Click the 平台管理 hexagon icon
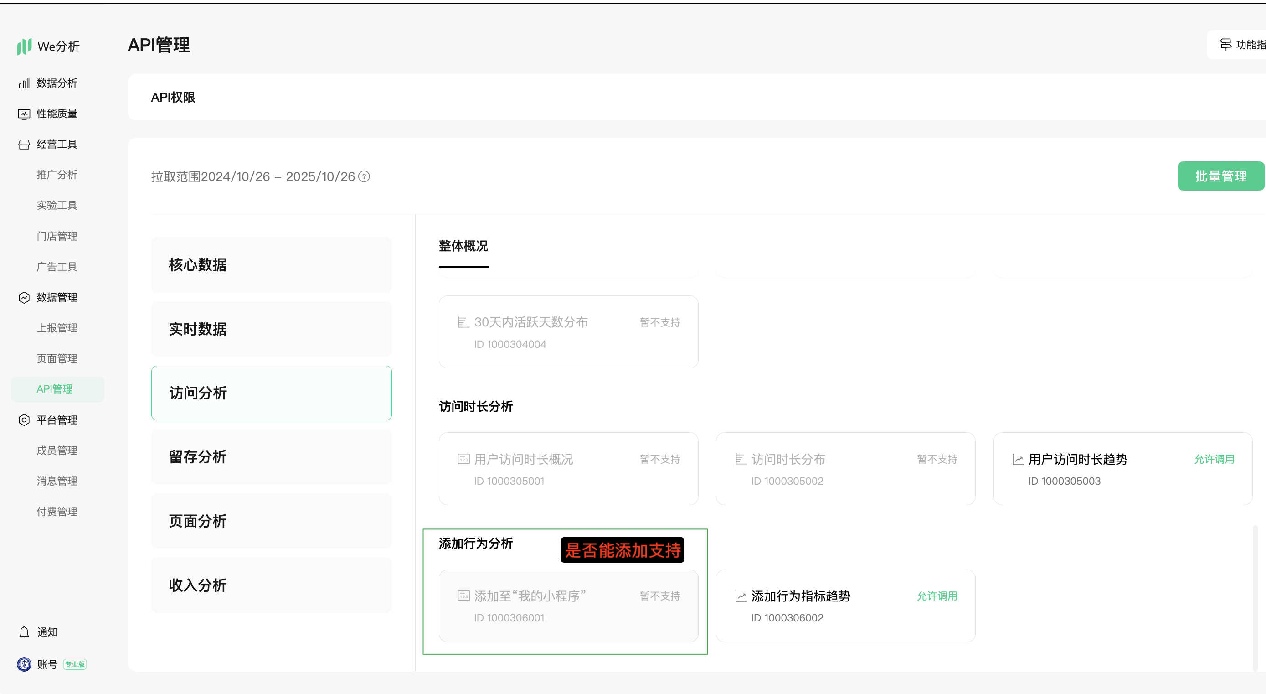Viewport: 1266px width, 694px height. tap(24, 420)
